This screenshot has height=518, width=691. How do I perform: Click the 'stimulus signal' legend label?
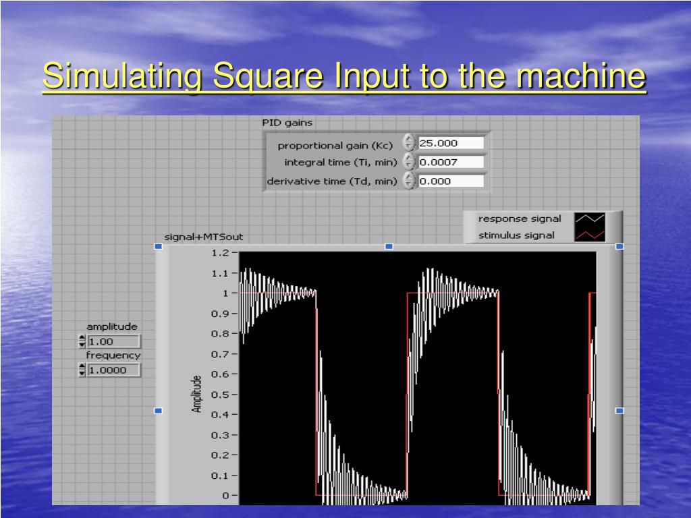point(516,235)
